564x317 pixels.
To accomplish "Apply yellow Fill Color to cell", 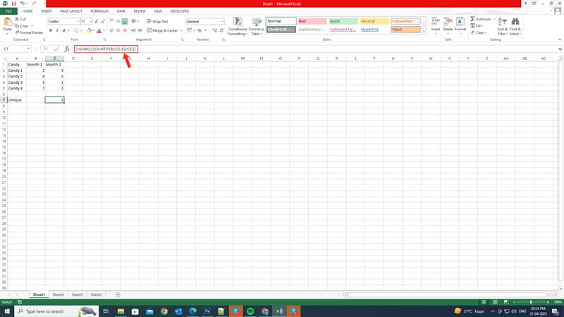I will [90, 30].
